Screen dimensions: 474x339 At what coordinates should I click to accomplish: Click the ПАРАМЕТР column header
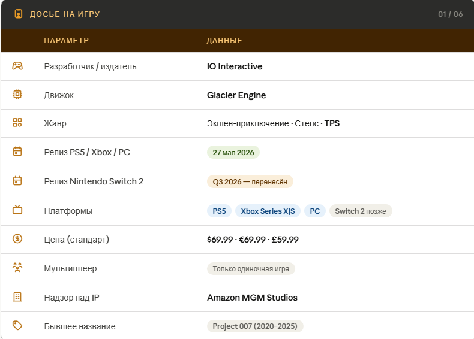(66, 41)
